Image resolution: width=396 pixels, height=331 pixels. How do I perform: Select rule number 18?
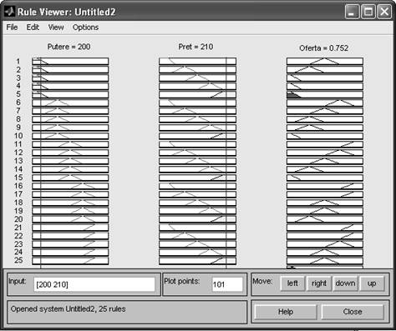click(18, 203)
